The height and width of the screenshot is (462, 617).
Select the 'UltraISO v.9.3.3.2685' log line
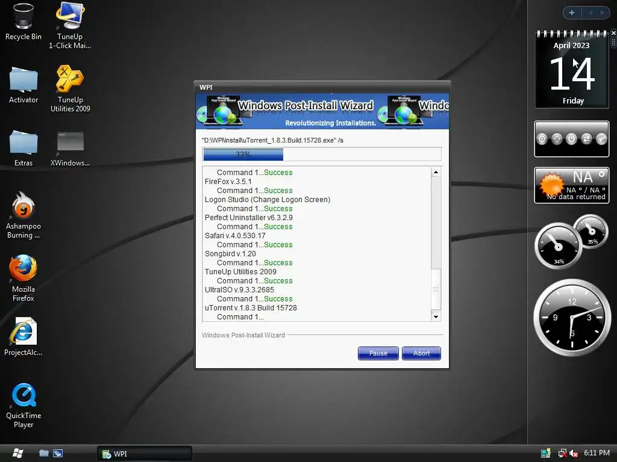(239, 290)
